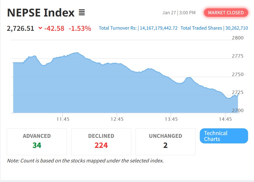Viewport: 254px width, 182px height.
Task: Click the -42.58 point change
Action: pos(54,28)
